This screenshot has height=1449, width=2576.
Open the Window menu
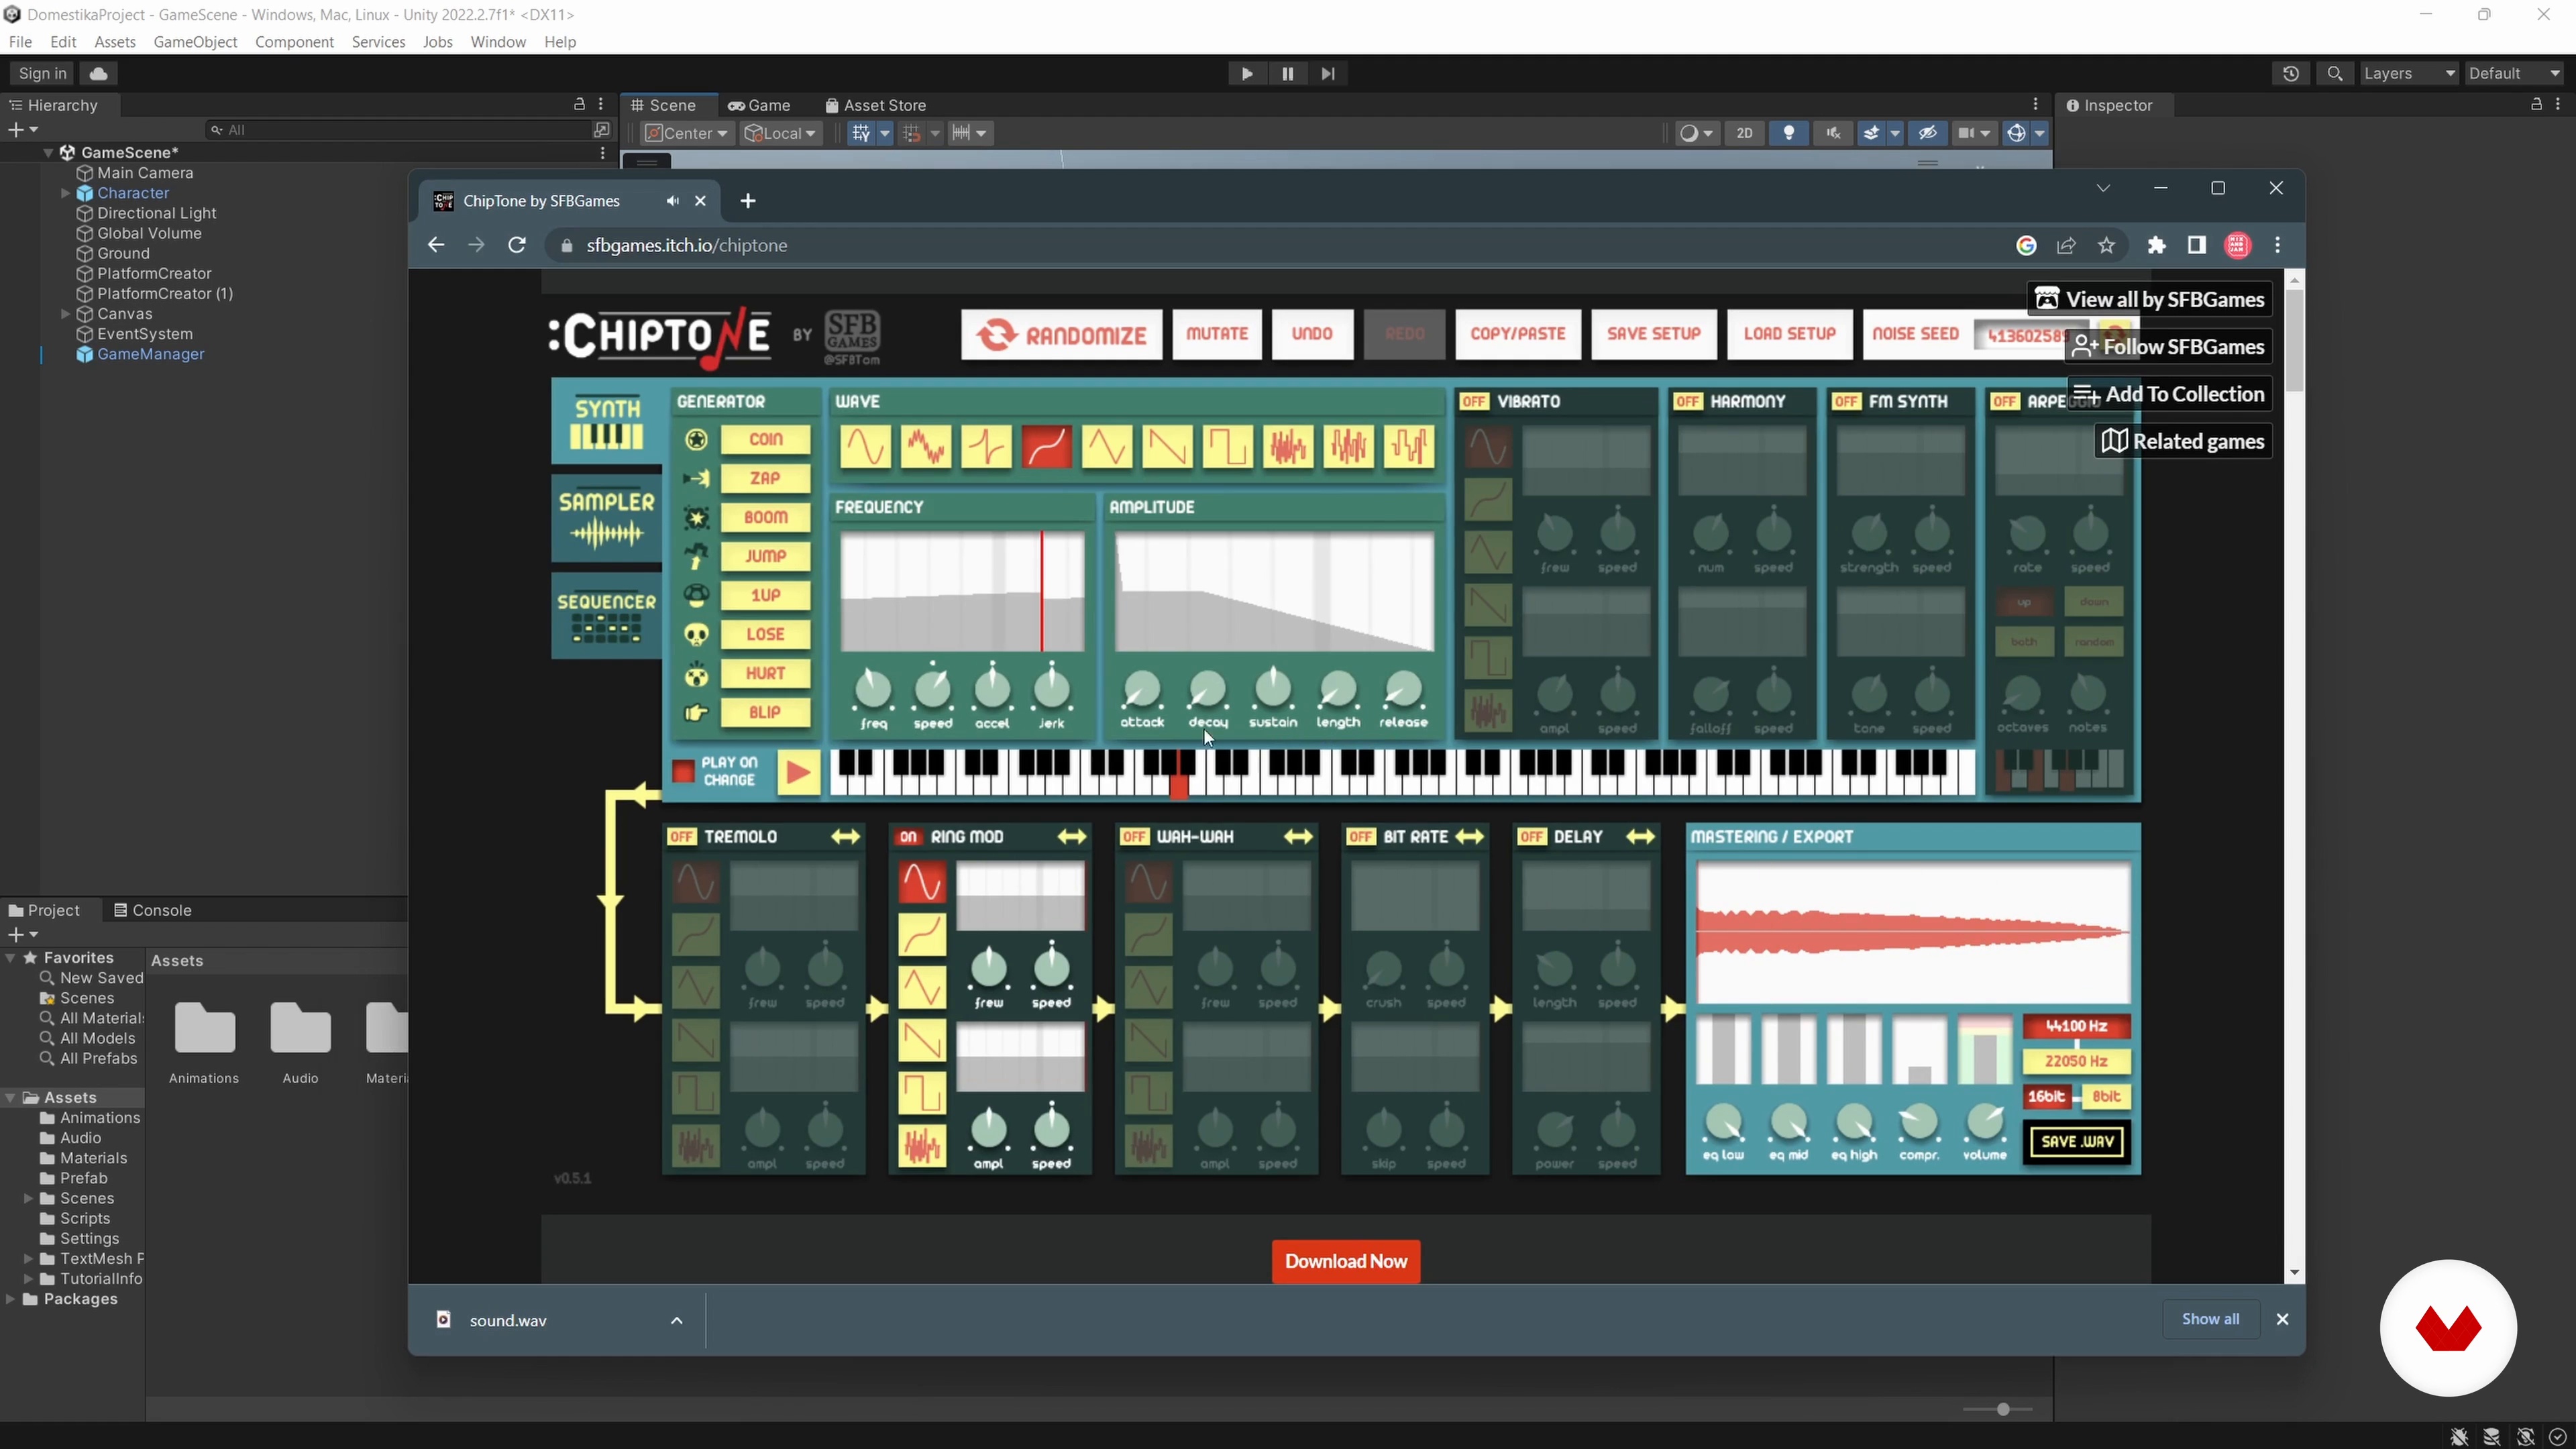pos(498,42)
